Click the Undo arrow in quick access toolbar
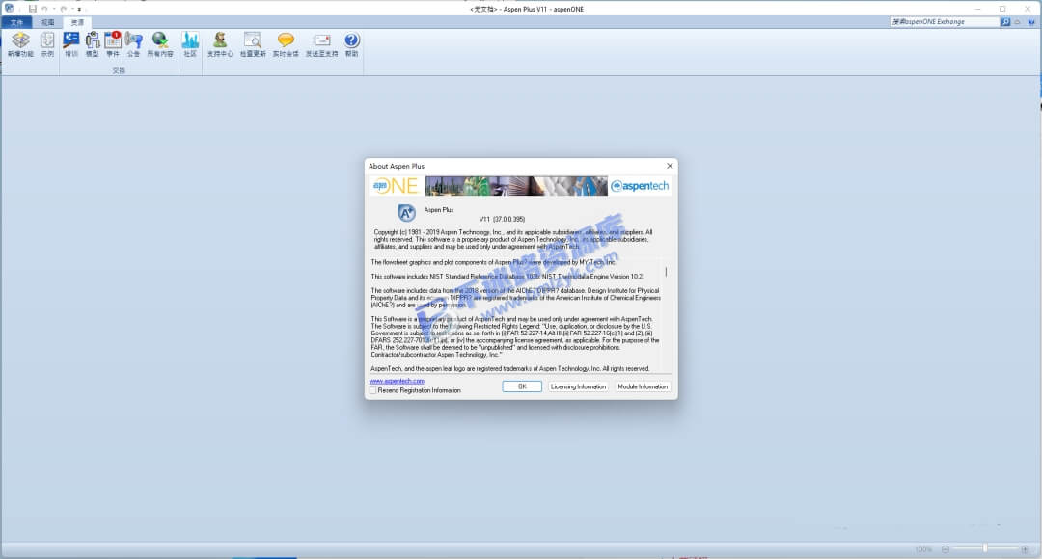Viewport: 1042px width, 559px height. tap(44, 9)
